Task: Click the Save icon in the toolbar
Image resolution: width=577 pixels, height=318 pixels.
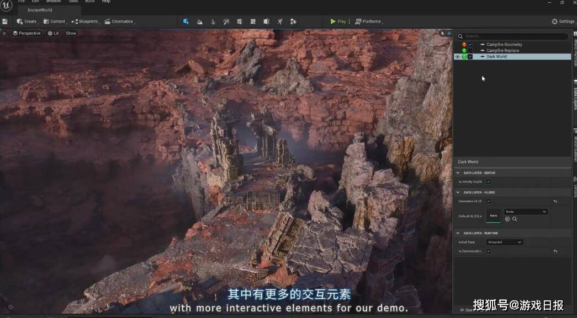Action: [5, 21]
